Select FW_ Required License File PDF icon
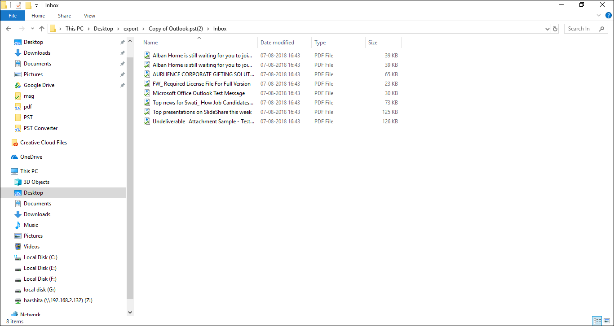The image size is (614, 326). [x=147, y=84]
